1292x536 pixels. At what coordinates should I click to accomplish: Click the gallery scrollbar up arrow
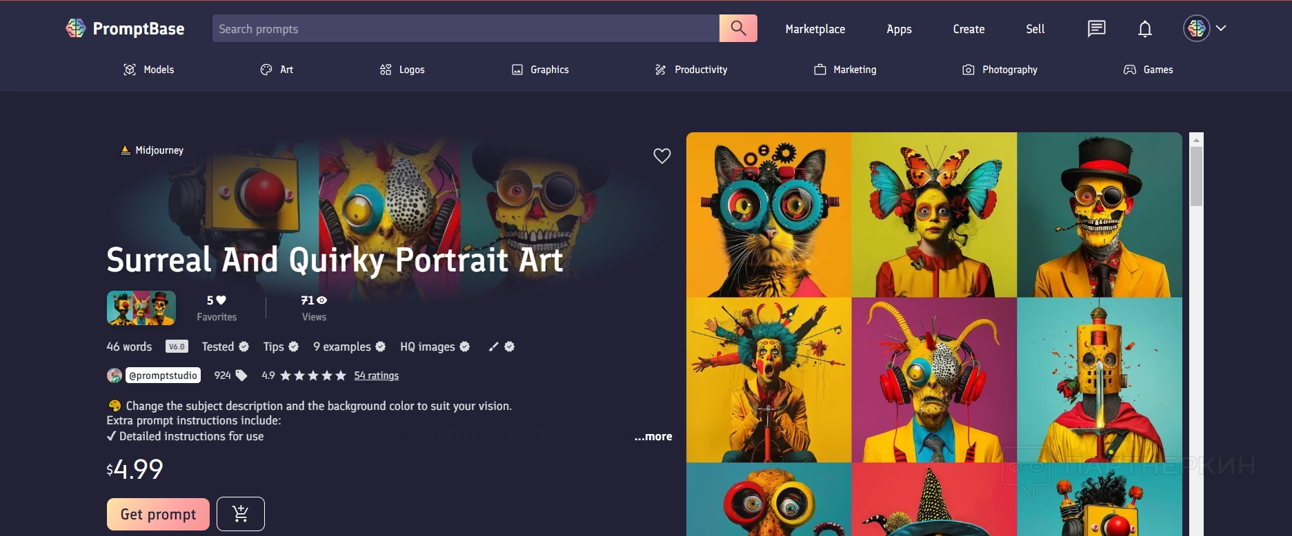tap(1196, 140)
